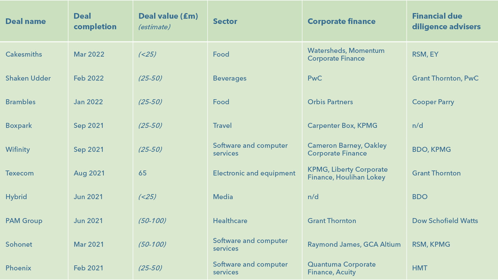498x280 pixels.
Task: Select the Sohonet deal name
Action: [x=19, y=244]
